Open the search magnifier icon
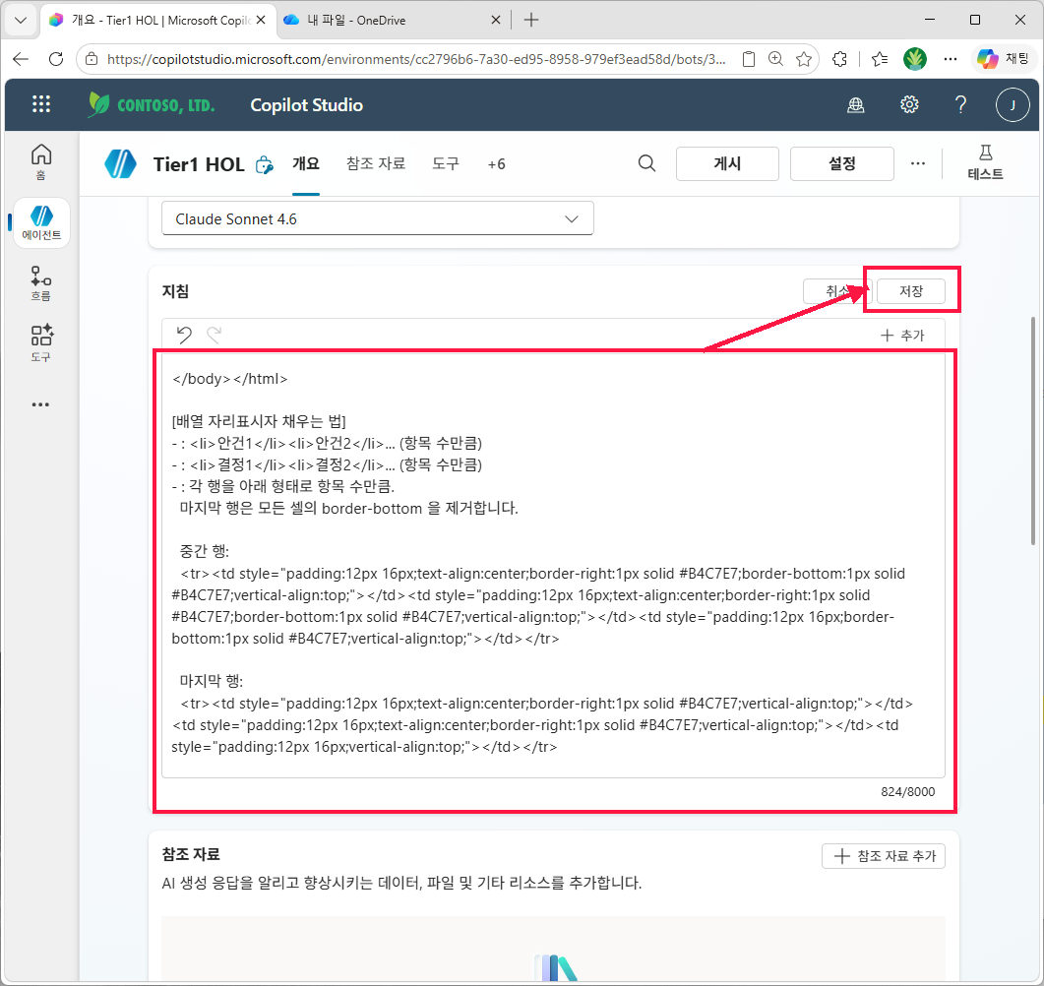1044x986 pixels. click(646, 163)
